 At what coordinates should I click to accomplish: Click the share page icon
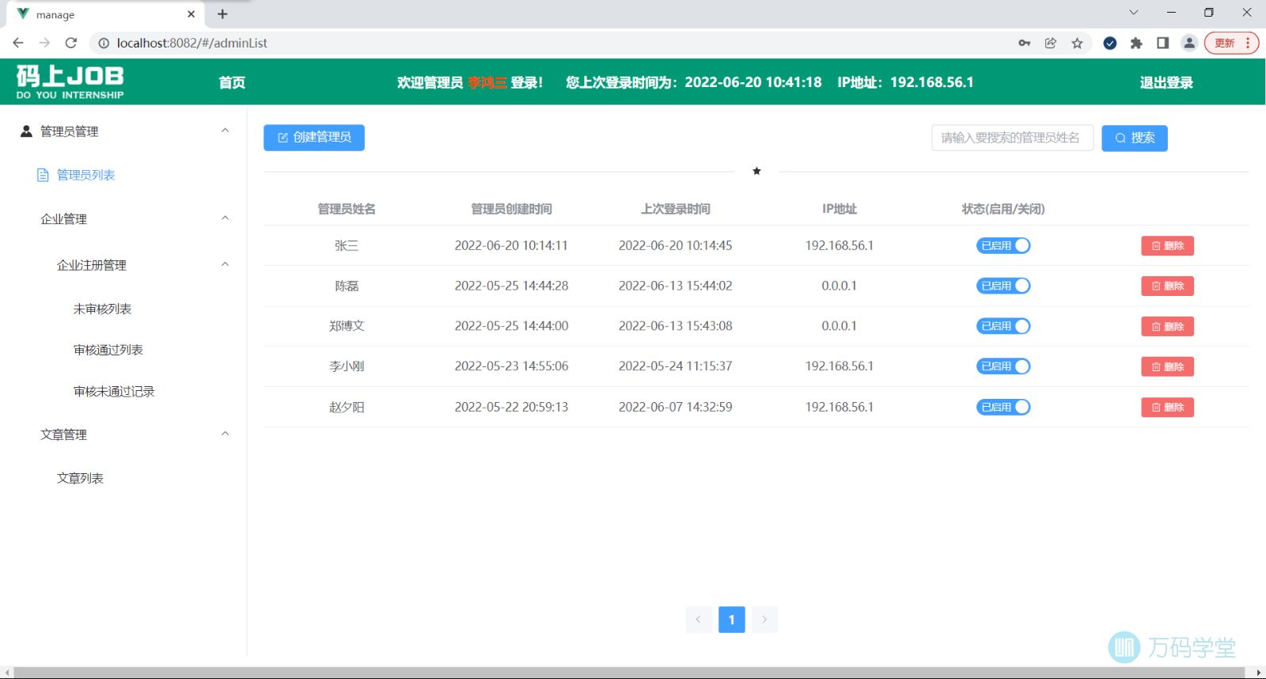[x=1051, y=43]
